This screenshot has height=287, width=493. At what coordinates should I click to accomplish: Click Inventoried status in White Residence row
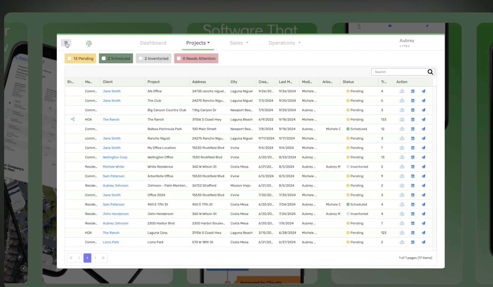357,167
